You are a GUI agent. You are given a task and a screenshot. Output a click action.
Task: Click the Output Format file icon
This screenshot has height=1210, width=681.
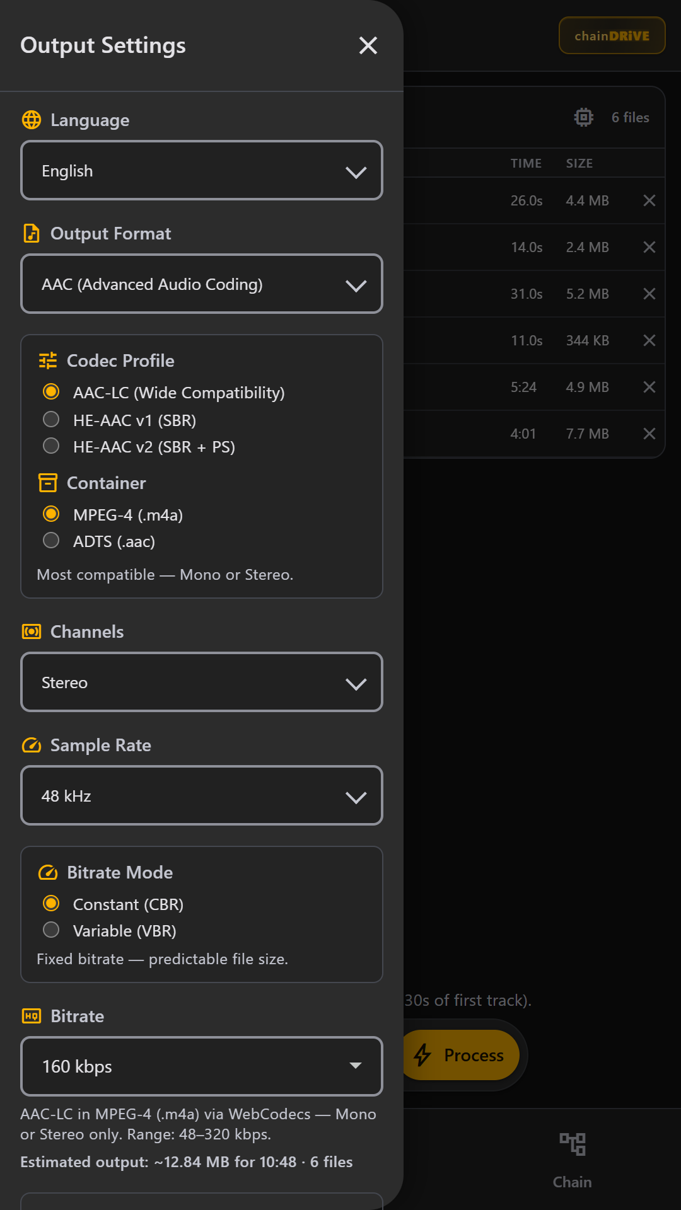tap(32, 233)
